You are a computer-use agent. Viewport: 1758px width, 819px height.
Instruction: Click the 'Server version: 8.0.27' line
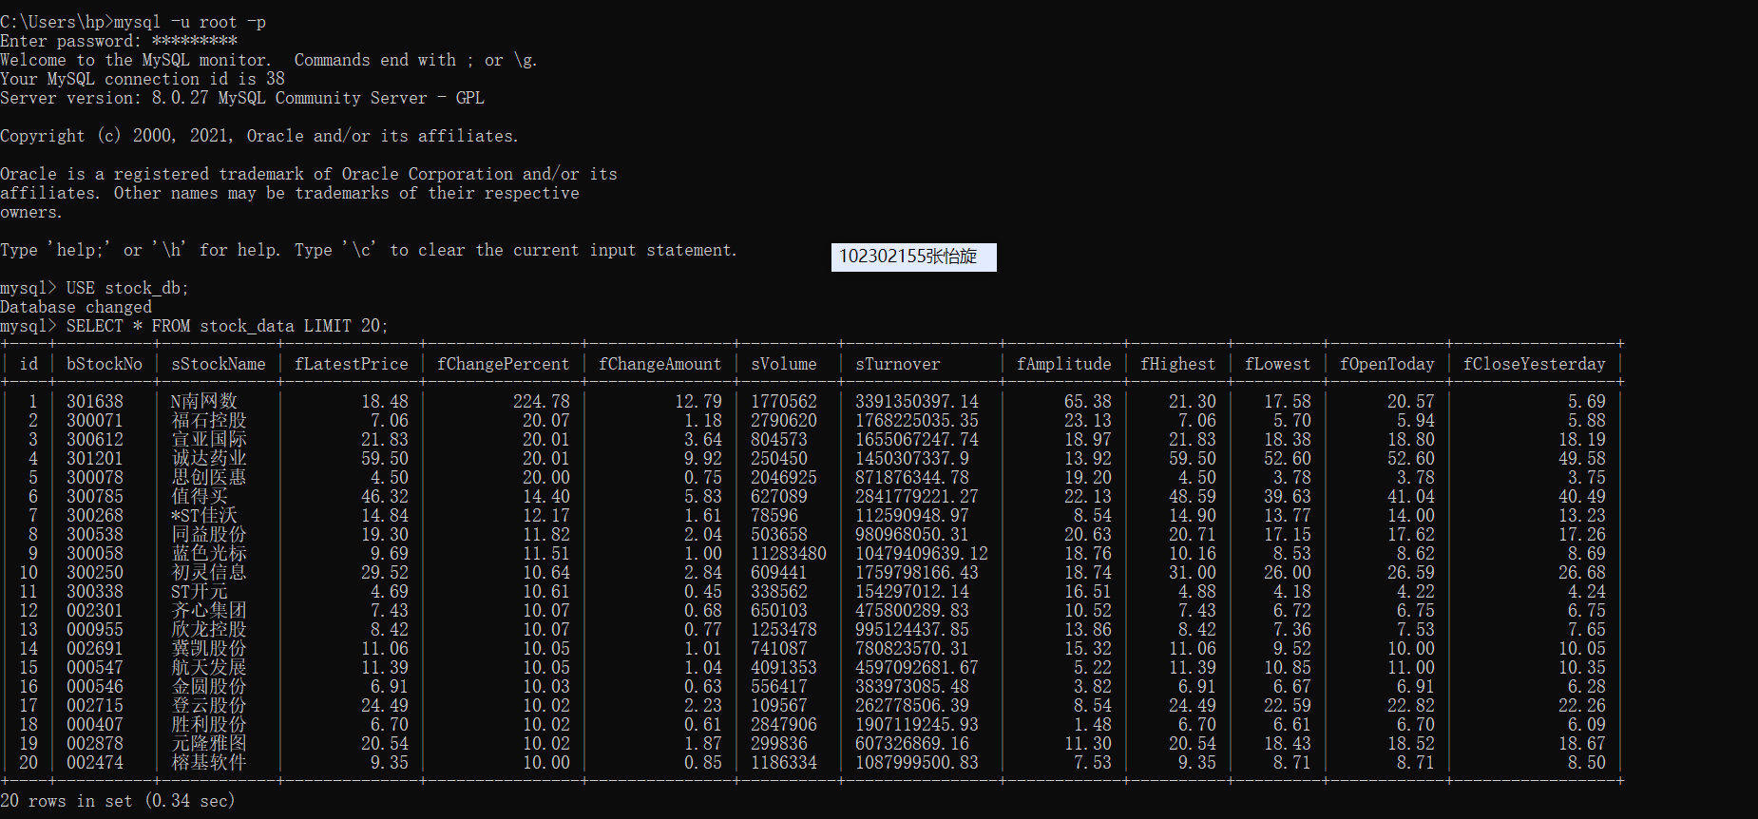tap(242, 98)
